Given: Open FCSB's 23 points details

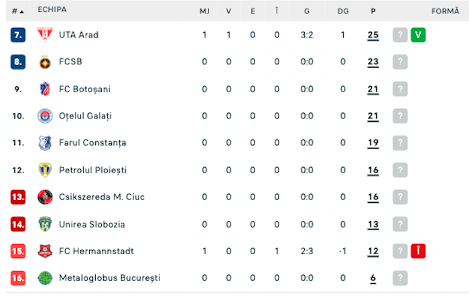Looking at the screenshot, I should pyautogui.click(x=373, y=62).
